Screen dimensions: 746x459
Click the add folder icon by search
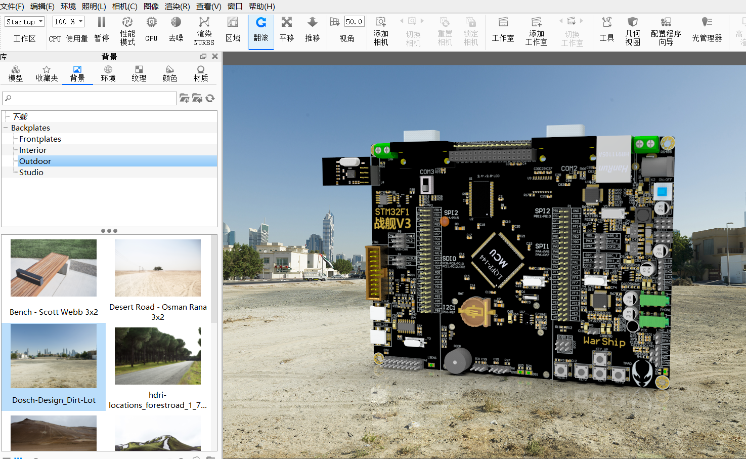[x=184, y=98]
